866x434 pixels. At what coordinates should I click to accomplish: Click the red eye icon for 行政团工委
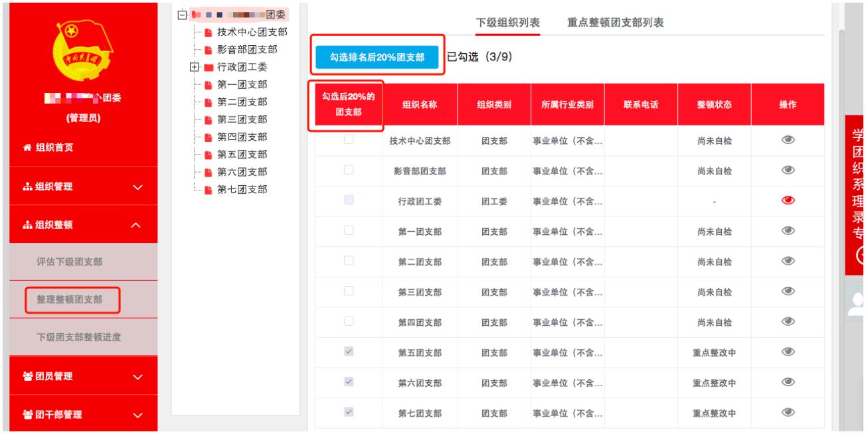tap(787, 202)
